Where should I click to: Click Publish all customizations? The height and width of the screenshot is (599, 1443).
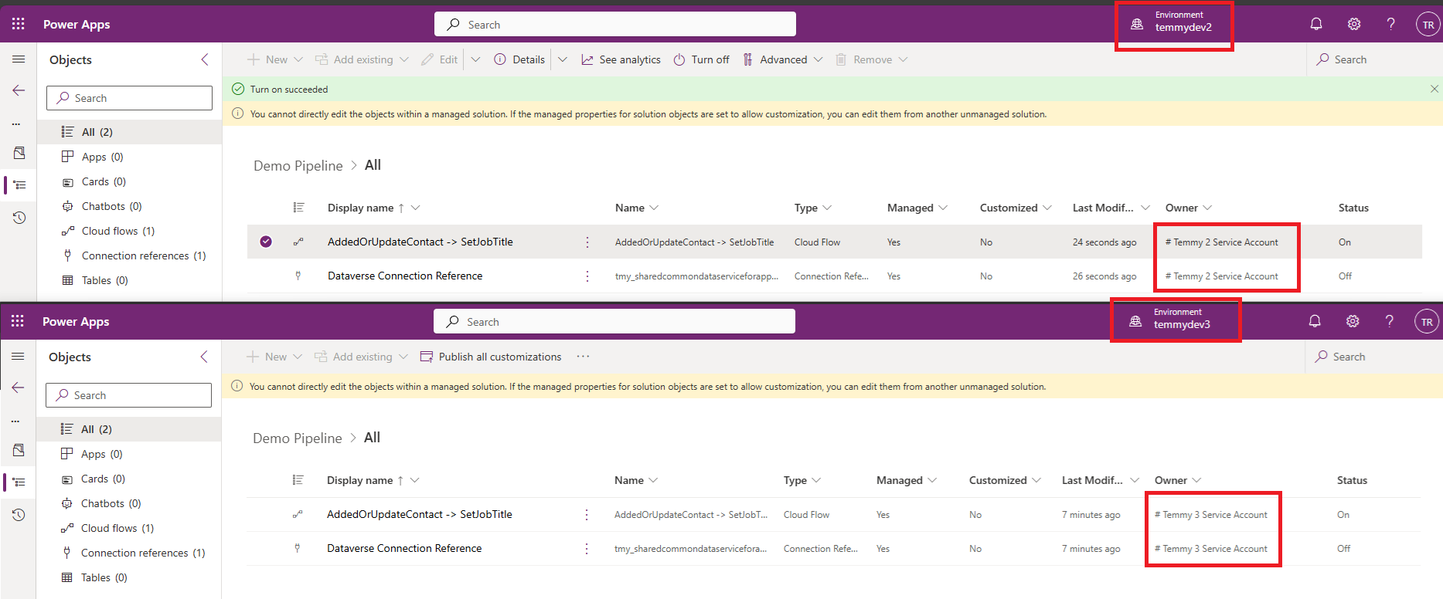pyautogui.click(x=491, y=357)
